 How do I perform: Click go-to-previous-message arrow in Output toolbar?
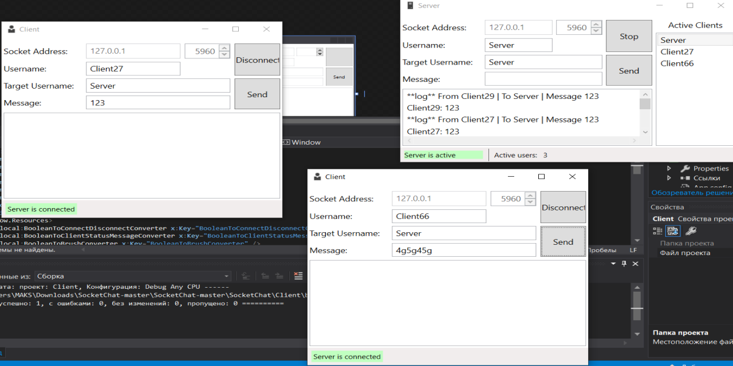(265, 276)
